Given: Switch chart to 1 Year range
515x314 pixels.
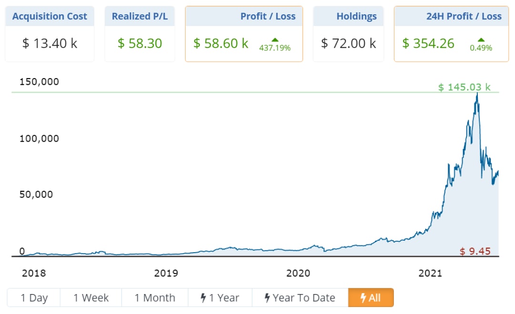Looking at the screenshot, I should [x=220, y=298].
